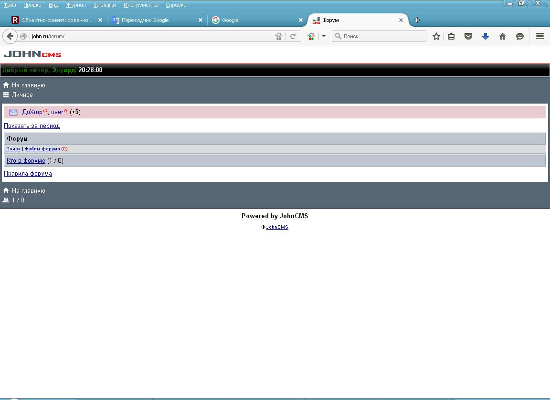Open the Правила форума link
Image resolution: width=550 pixels, height=400 pixels.
(28, 174)
